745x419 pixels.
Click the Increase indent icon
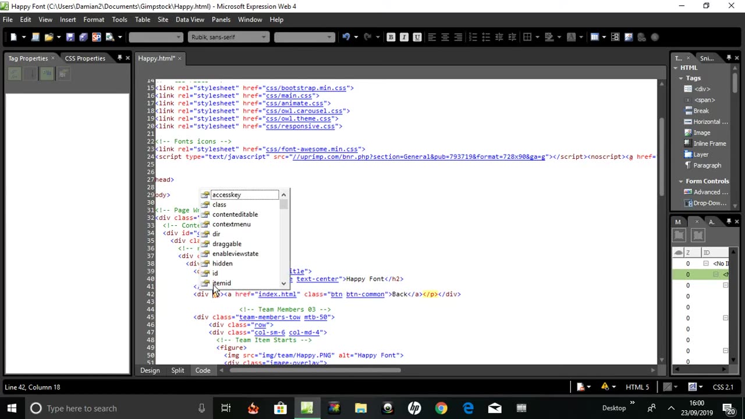[512, 37]
